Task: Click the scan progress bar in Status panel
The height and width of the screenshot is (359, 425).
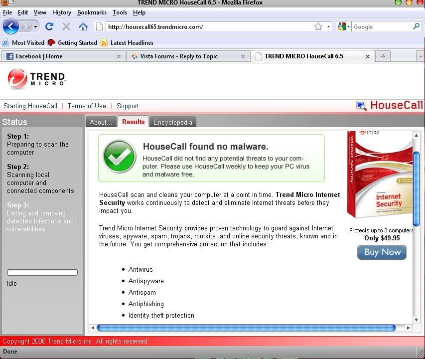Action: coord(42,273)
